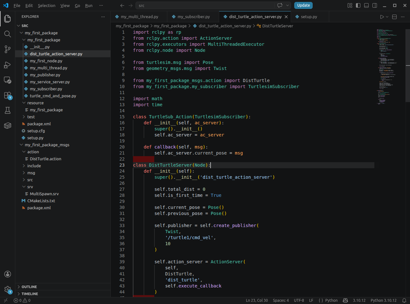Open the container view below the Testing flask
This screenshot has width=410, height=304.
7,126
